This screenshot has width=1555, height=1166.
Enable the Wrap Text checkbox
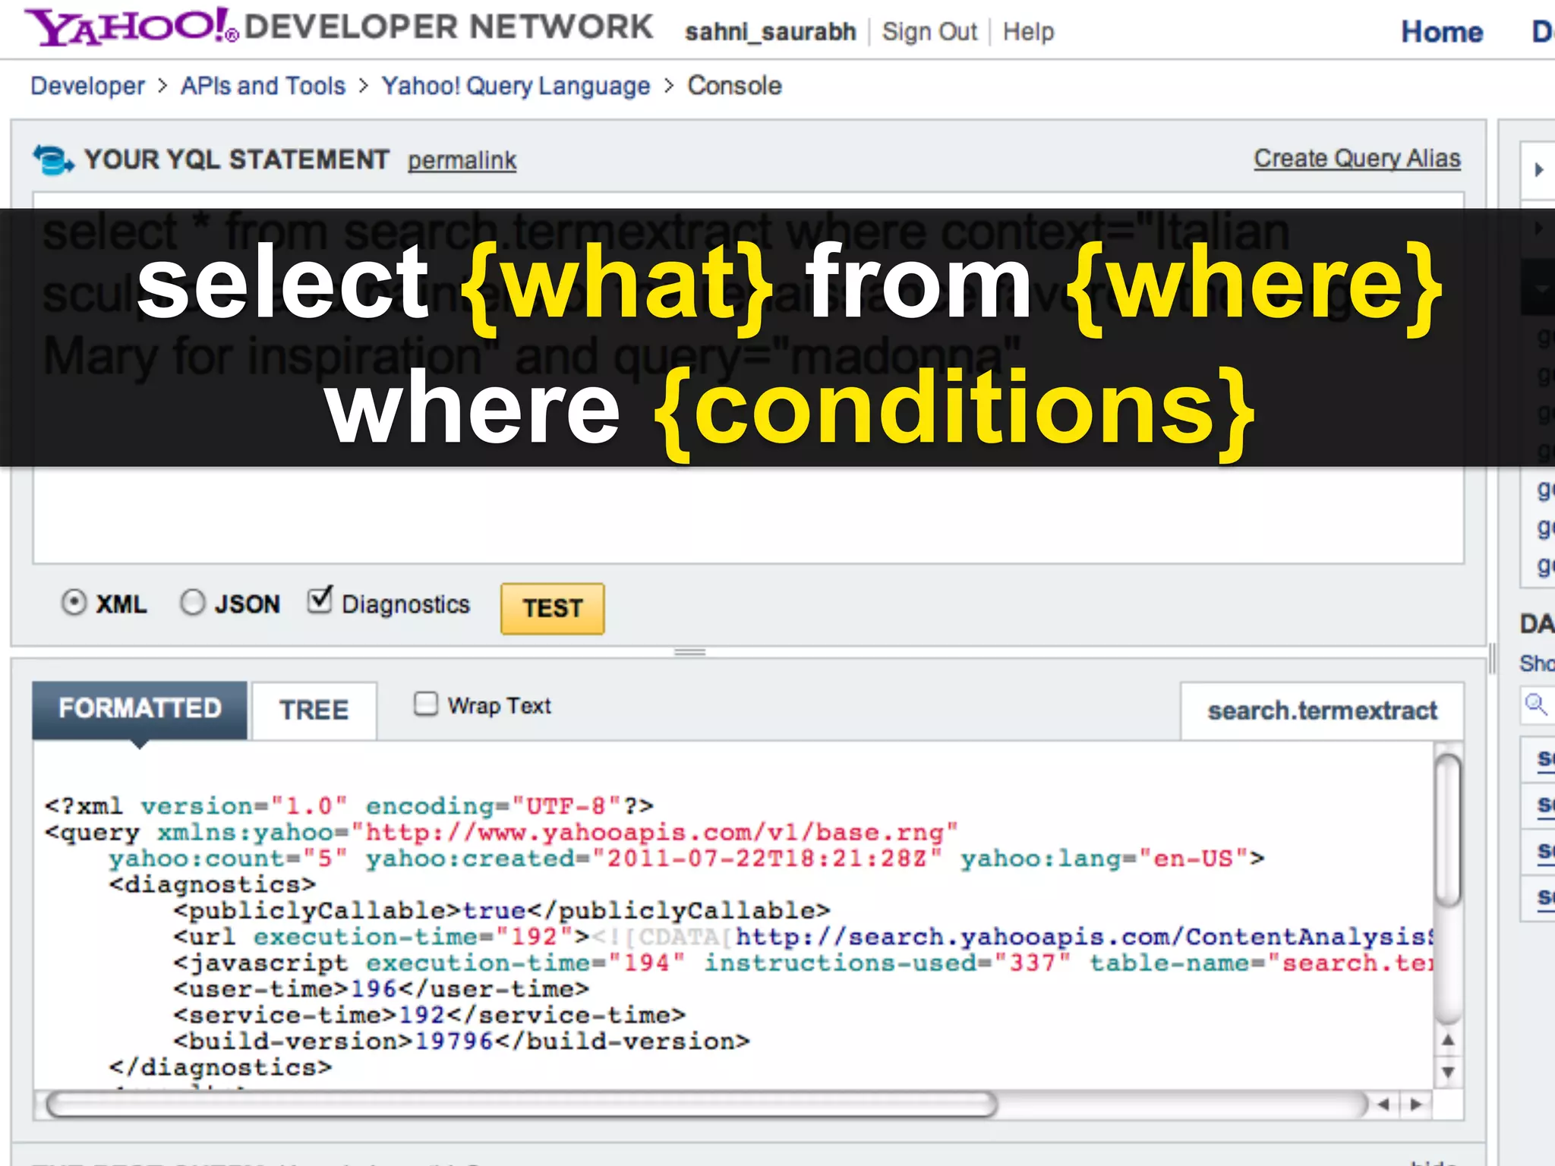(426, 704)
